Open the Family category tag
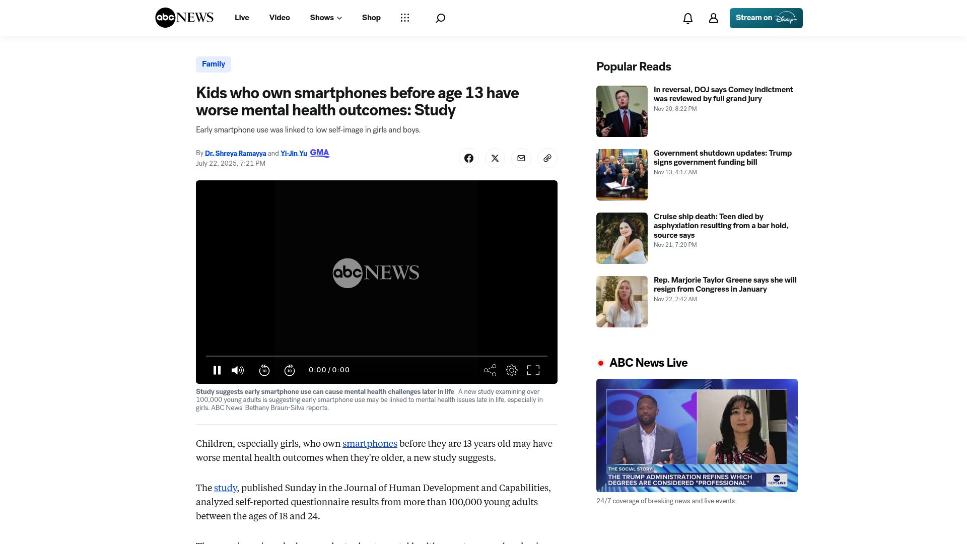Image resolution: width=967 pixels, height=544 pixels. (214, 64)
